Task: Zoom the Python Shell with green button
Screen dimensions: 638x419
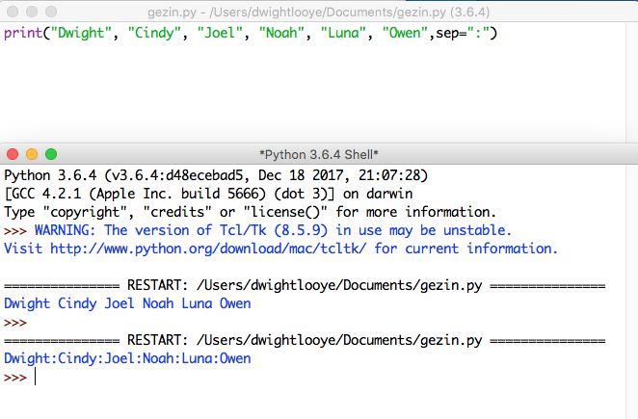Action: click(51, 154)
